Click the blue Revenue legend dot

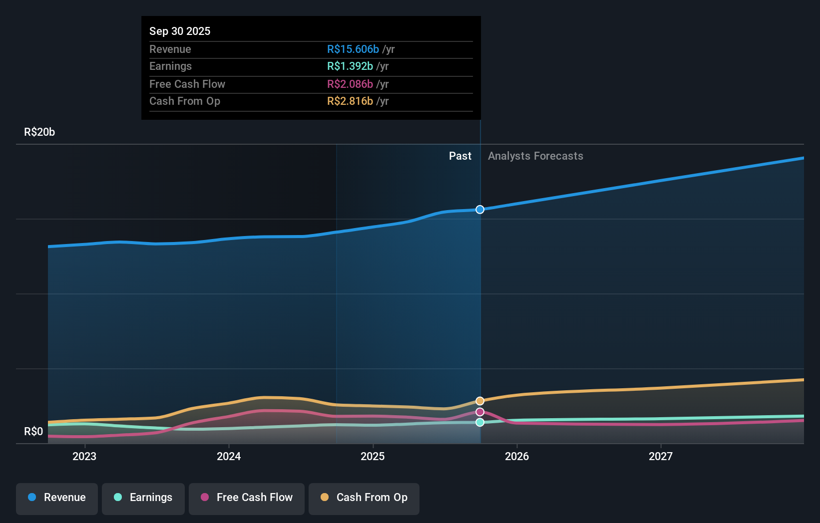(32, 498)
